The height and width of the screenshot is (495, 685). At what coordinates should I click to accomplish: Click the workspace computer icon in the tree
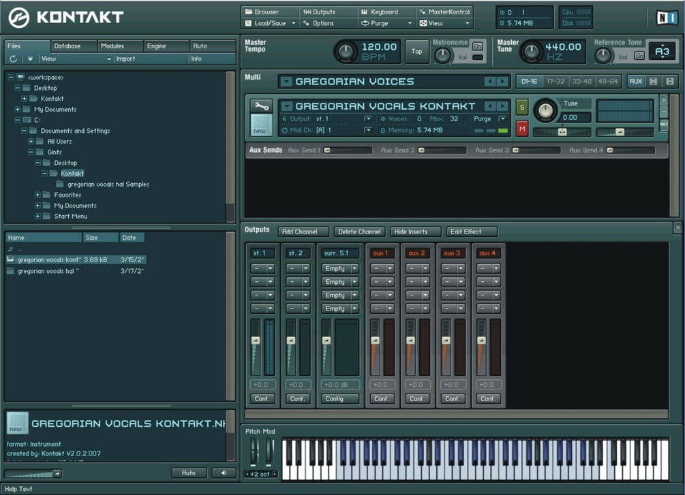(20, 77)
